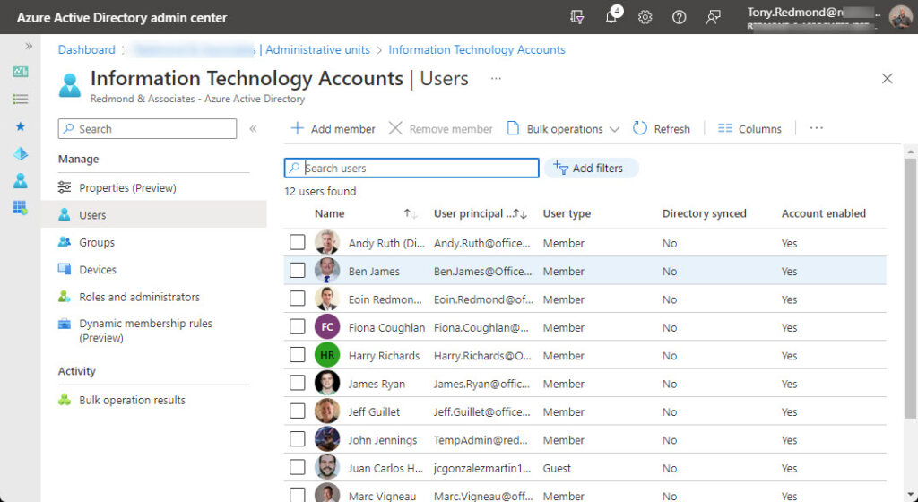Refresh the users list
This screenshot has width=918, height=502.
662,129
